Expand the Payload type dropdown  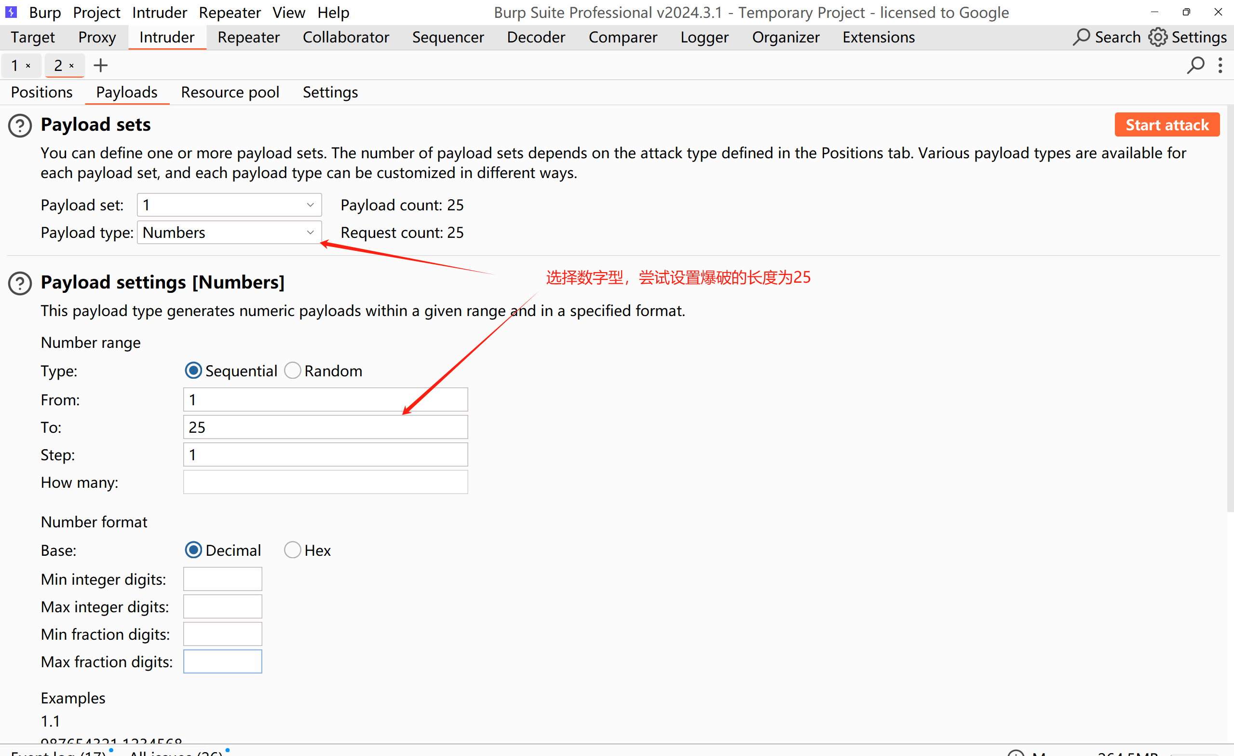(229, 233)
